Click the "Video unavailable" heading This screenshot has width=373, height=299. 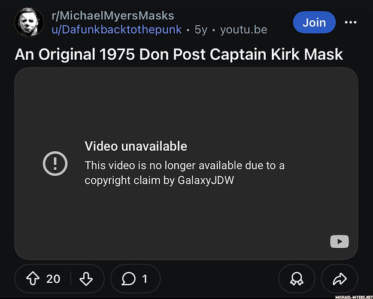pyautogui.click(x=136, y=146)
